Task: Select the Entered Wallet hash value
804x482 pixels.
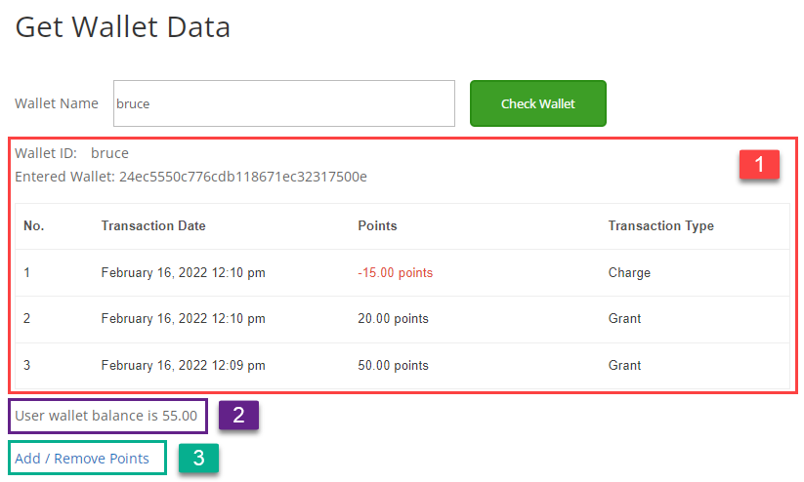Action: pyautogui.click(x=243, y=177)
